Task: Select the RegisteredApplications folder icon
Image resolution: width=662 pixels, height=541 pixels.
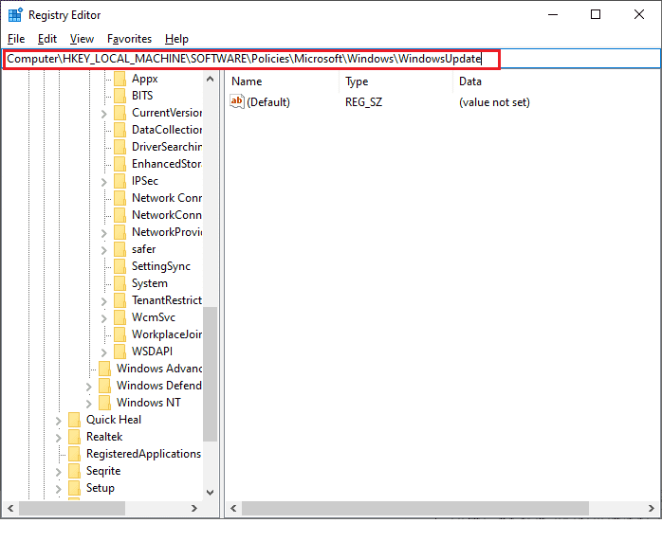Action: point(74,454)
